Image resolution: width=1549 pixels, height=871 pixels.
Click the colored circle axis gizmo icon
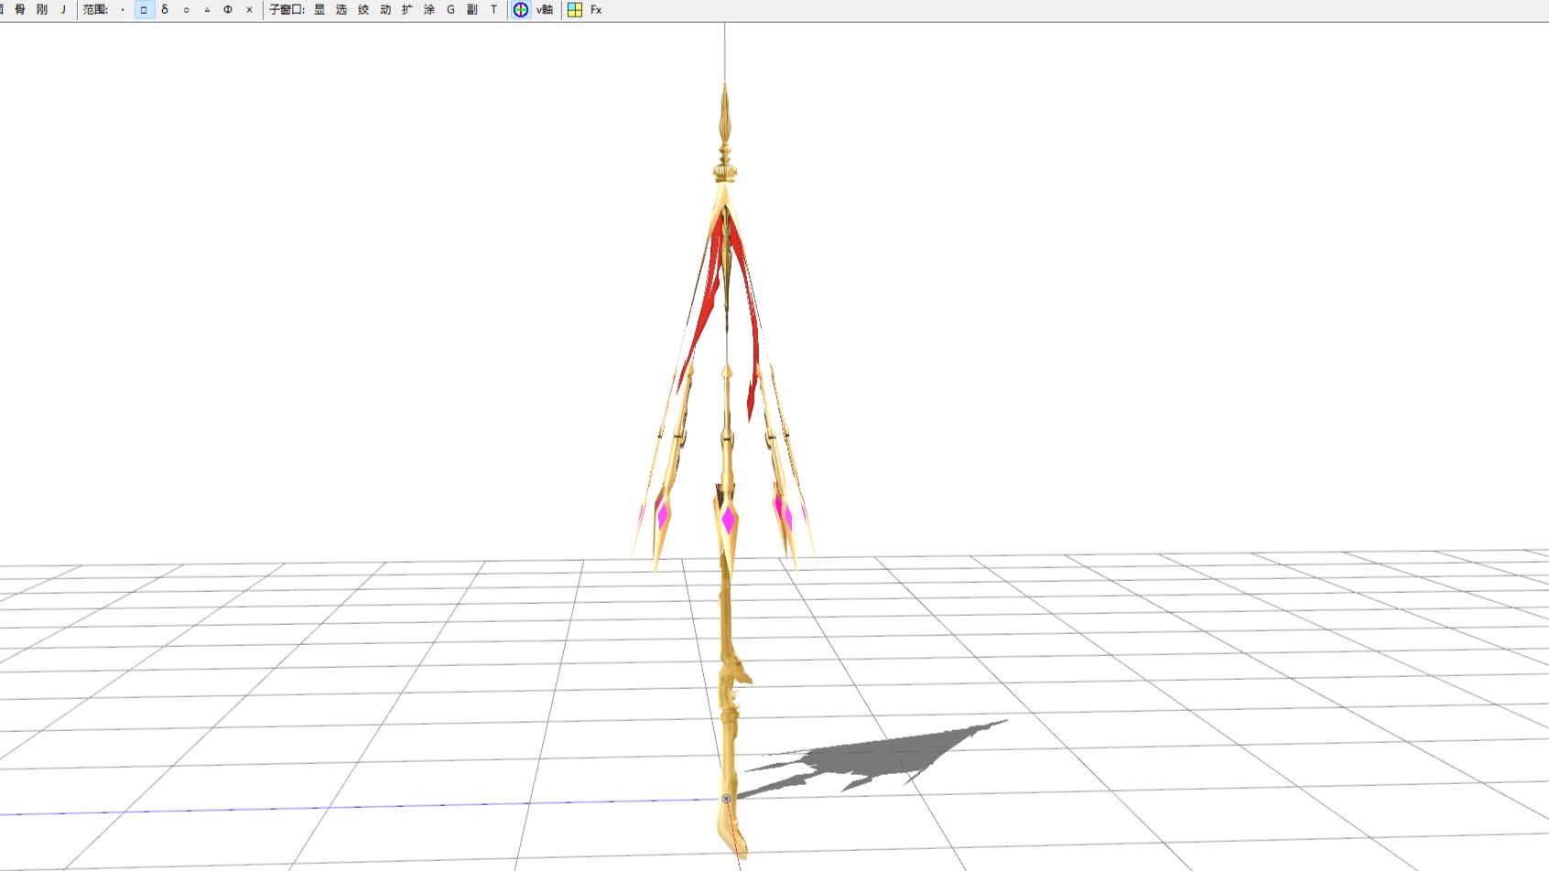pos(521,9)
